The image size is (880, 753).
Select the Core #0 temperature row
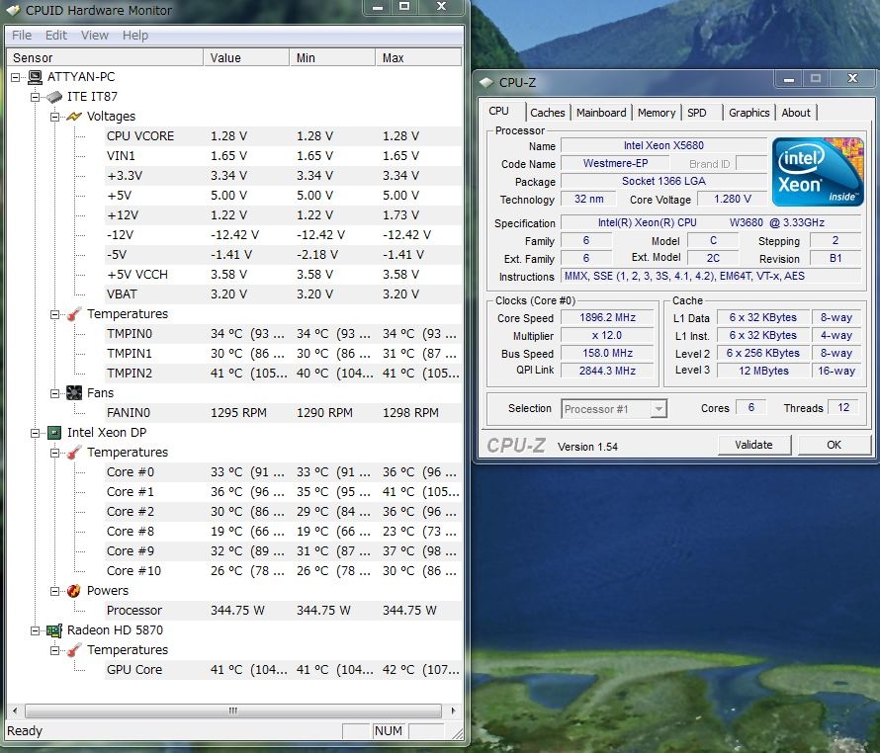coord(283,472)
